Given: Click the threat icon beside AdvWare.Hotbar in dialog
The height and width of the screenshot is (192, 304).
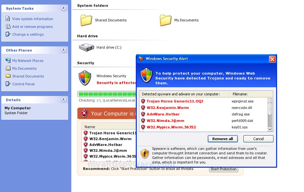Looking at the screenshot, I should tap(143, 114).
